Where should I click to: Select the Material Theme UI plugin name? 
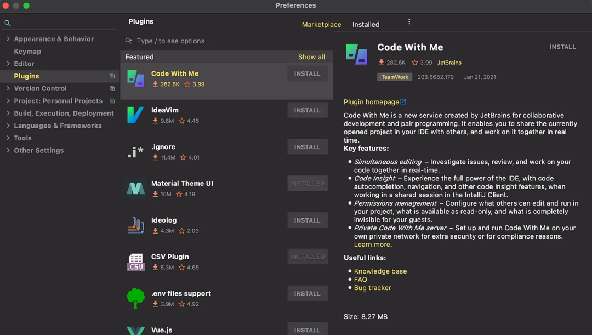(182, 184)
